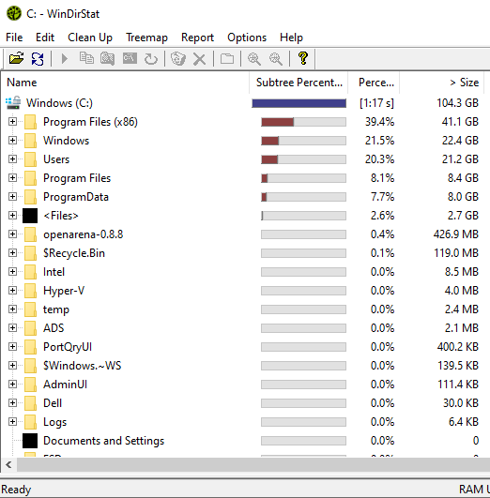The image size is (490, 498).
Task: Sort by the Percentage column header
Action: tap(374, 83)
